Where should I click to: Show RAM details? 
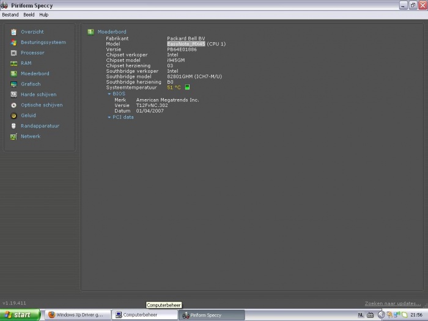click(26, 63)
